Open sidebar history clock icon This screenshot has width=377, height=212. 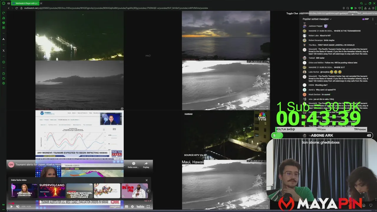(x=4, y=73)
